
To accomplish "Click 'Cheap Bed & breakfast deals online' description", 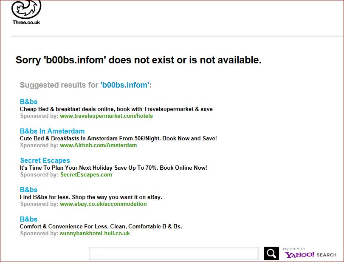I will (x=116, y=109).
